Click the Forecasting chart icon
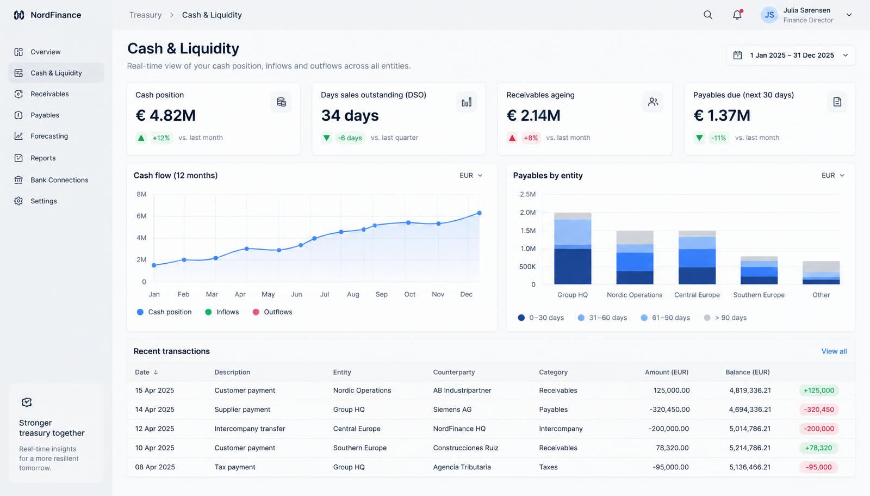This screenshot has height=496, width=870. click(18, 137)
